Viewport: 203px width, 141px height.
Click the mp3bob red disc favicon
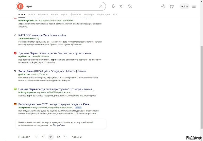pos(15,53)
